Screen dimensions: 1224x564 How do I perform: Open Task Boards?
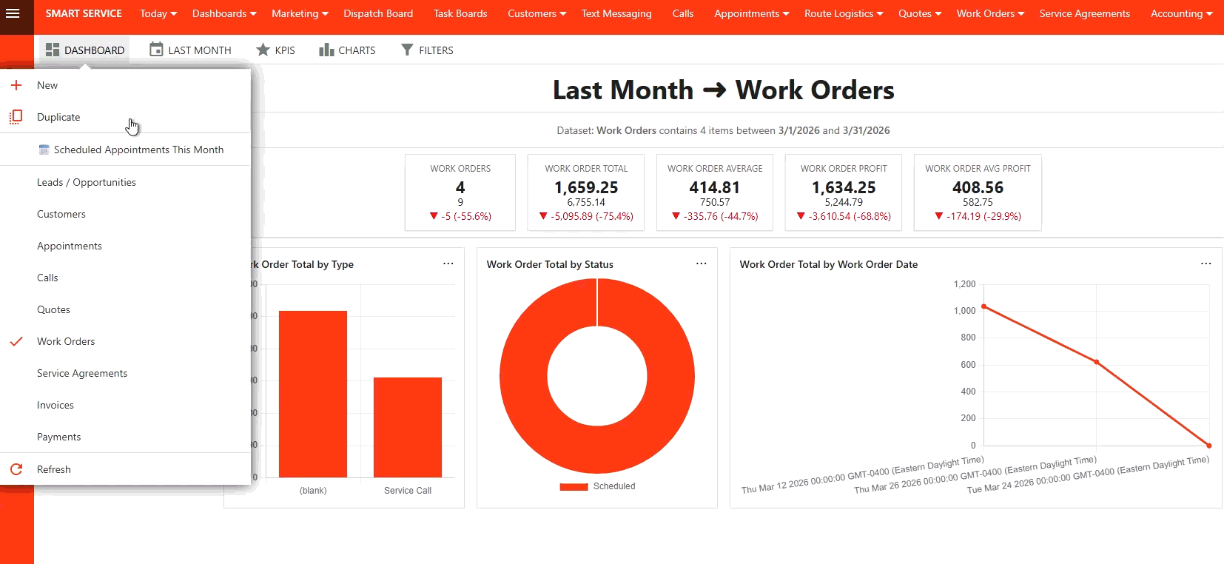(x=460, y=13)
